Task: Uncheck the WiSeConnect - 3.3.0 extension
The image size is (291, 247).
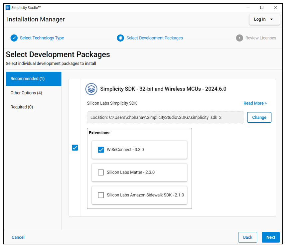Action: pos(101,150)
